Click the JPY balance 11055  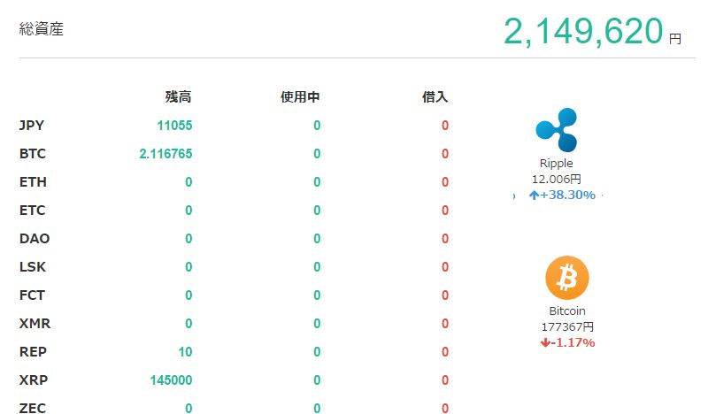[174, 126]
